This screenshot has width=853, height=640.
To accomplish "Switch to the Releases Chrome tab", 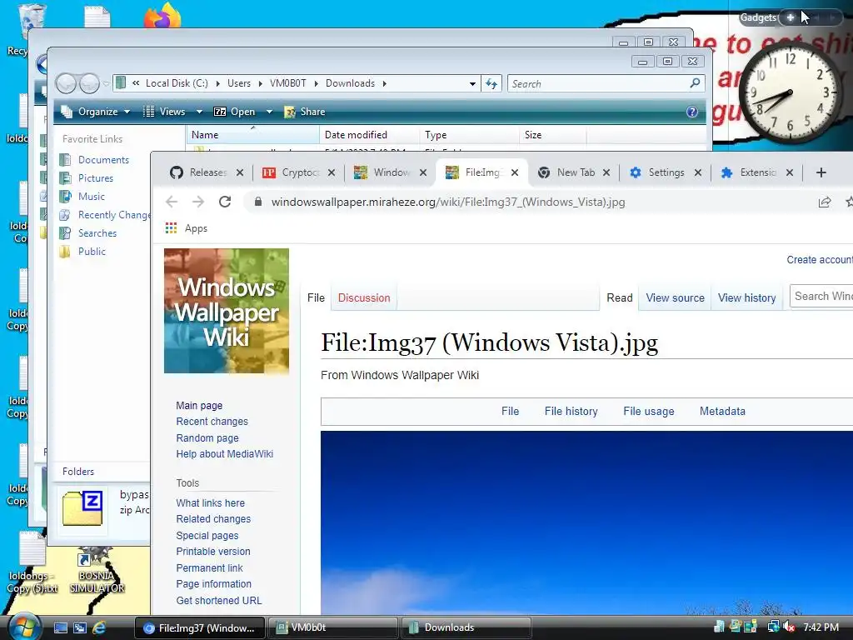I will tap(207, 172).
